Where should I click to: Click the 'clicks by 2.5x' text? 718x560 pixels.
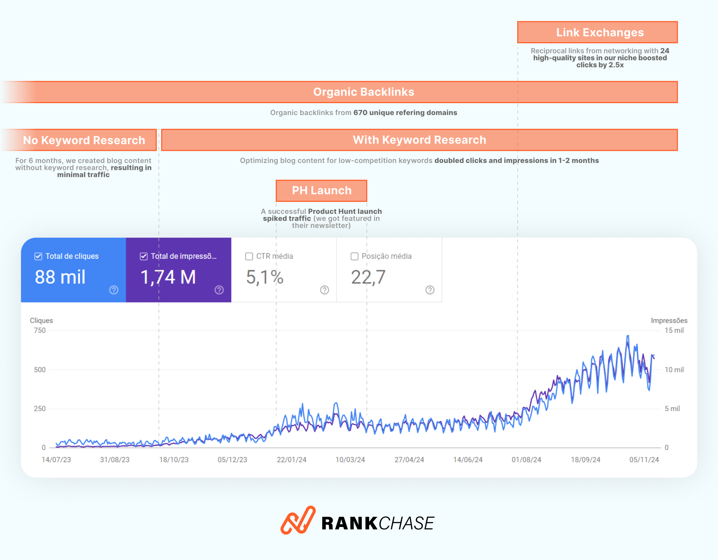click(x=600, y=65)
